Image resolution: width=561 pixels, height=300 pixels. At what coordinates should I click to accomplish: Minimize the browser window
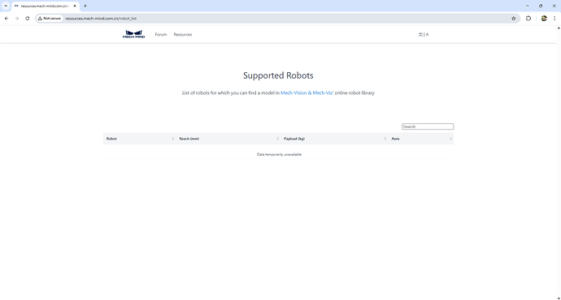coord(527,6)
